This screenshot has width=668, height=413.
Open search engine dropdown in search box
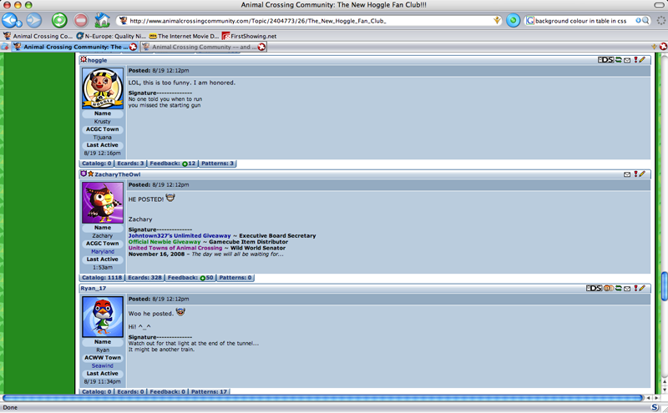pos(531,20)
